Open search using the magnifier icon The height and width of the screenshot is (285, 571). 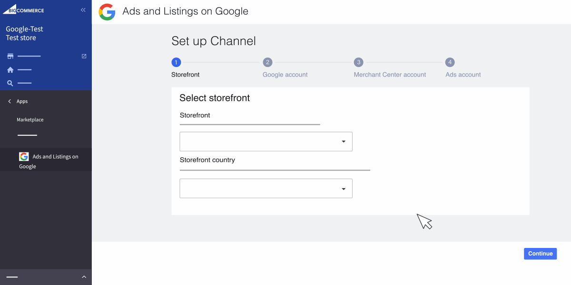pos(10,83)
